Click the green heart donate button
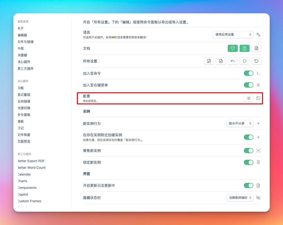This screenshot has width=283, height=225. point(233,48)
